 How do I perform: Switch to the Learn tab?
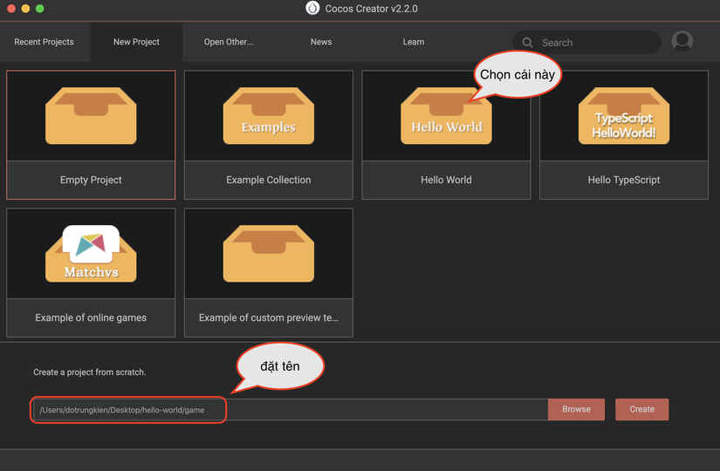pyautogui.click(x=414, y=42)
